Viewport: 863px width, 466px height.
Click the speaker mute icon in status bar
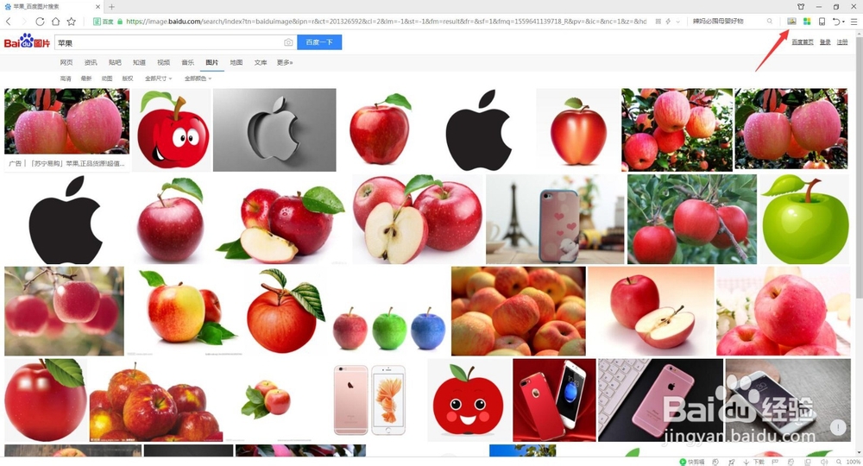tap(824, 463)
